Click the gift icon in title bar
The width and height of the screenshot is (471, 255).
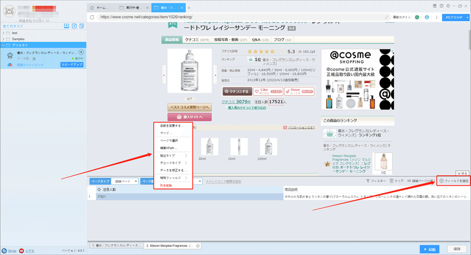[434, 6]
